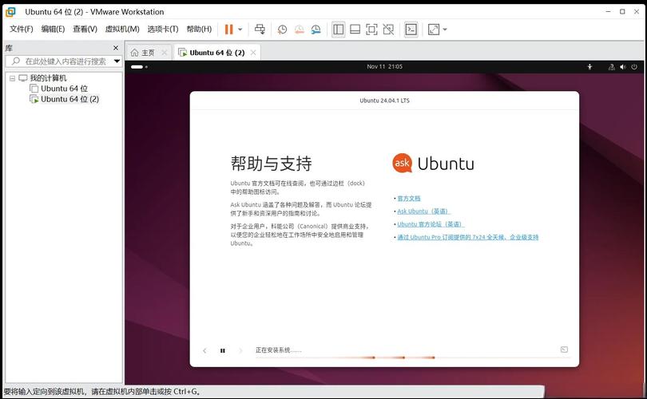The height and width of the screenshot is (399, 647).
Task: Open the 查看(V) menu
Action: [x=85, y=29]
